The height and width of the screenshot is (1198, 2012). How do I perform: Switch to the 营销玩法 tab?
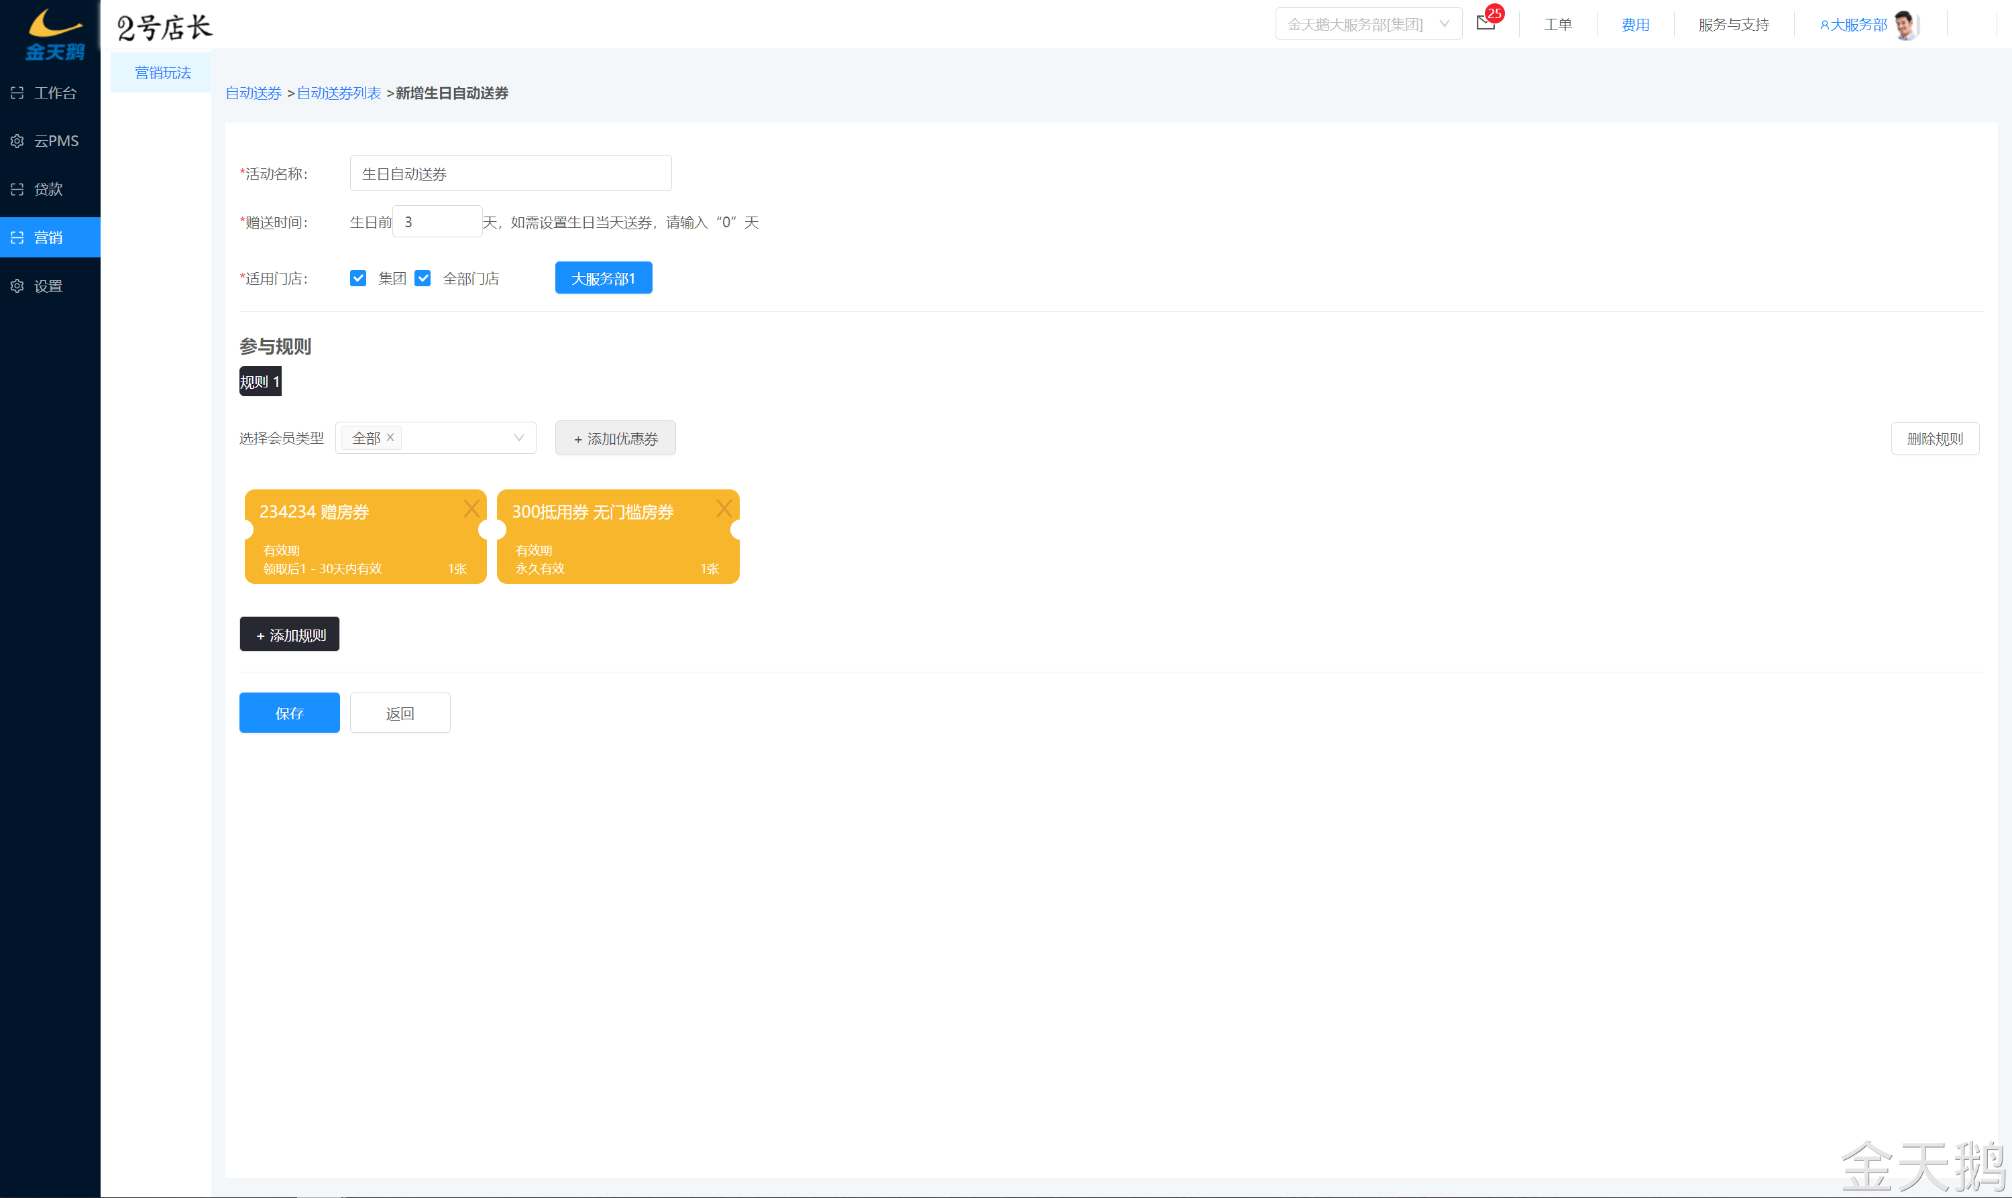tap(162, 72)
